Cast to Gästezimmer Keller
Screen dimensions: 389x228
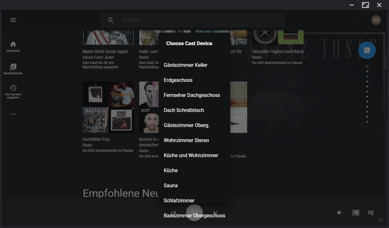(x=194, y=65)
